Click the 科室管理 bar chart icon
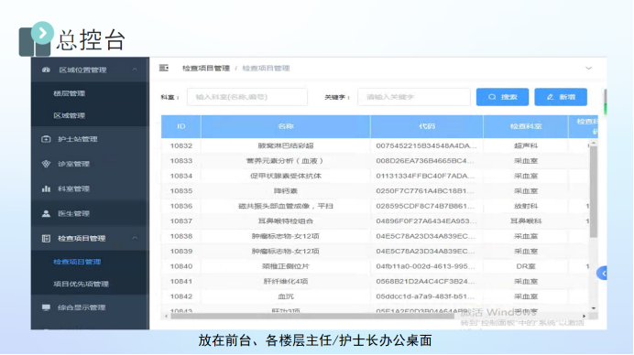The width and height of the screenshot is (634, 355). point(46,188)
